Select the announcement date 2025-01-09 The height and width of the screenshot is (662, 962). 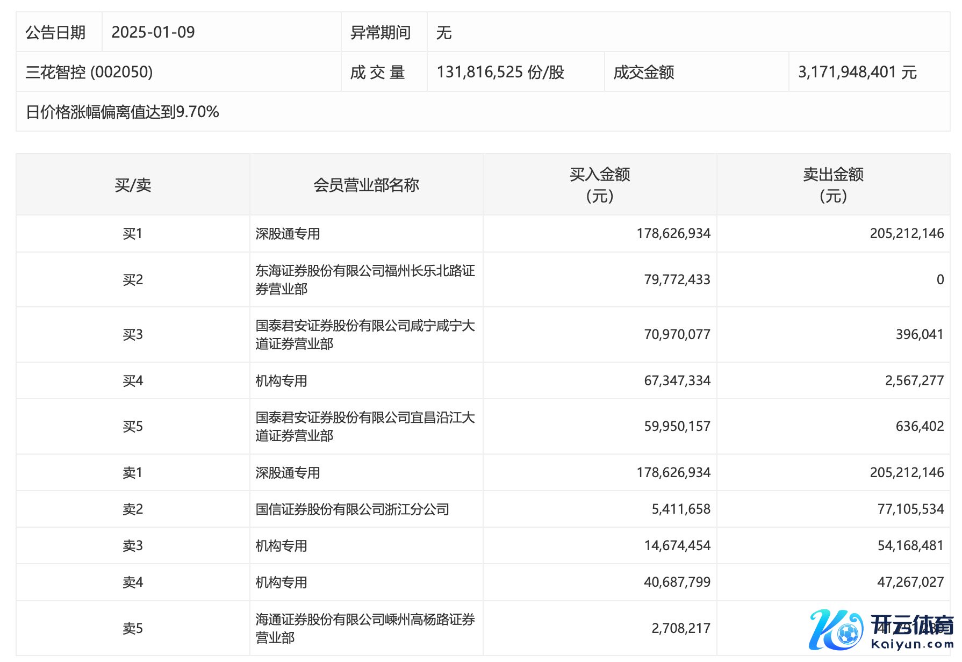(x=153, y=32)
